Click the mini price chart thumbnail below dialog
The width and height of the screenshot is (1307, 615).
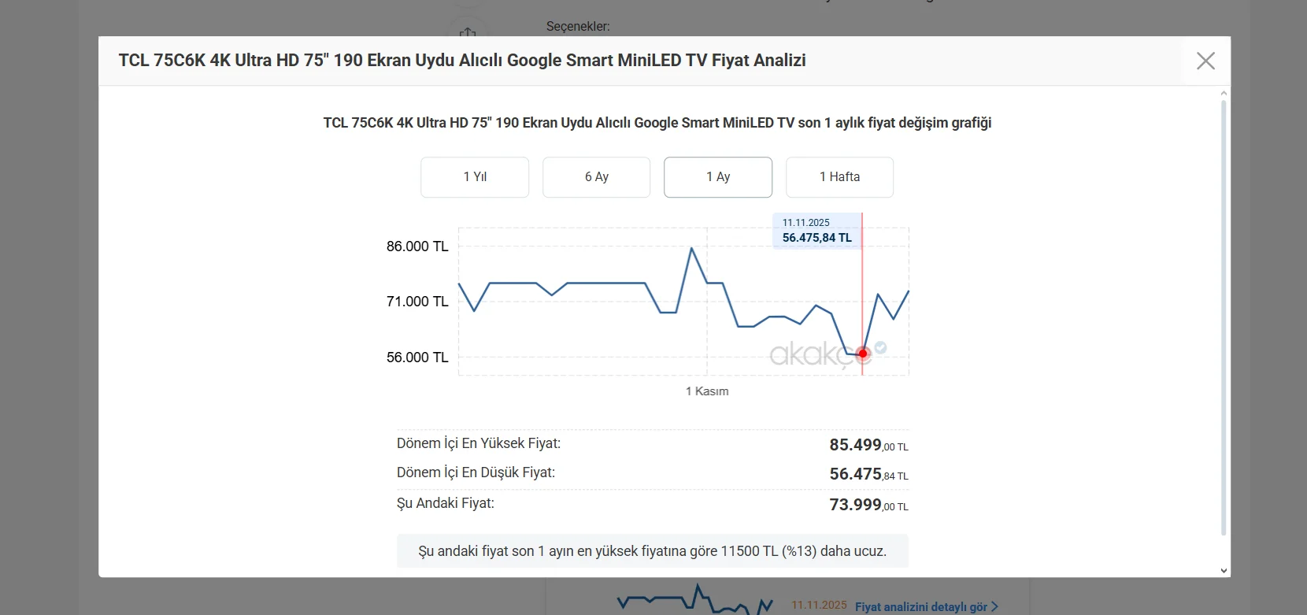[x=694, y=600]
